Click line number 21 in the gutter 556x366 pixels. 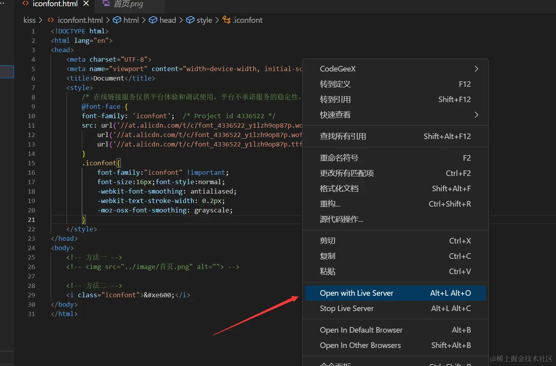[31, 220]
